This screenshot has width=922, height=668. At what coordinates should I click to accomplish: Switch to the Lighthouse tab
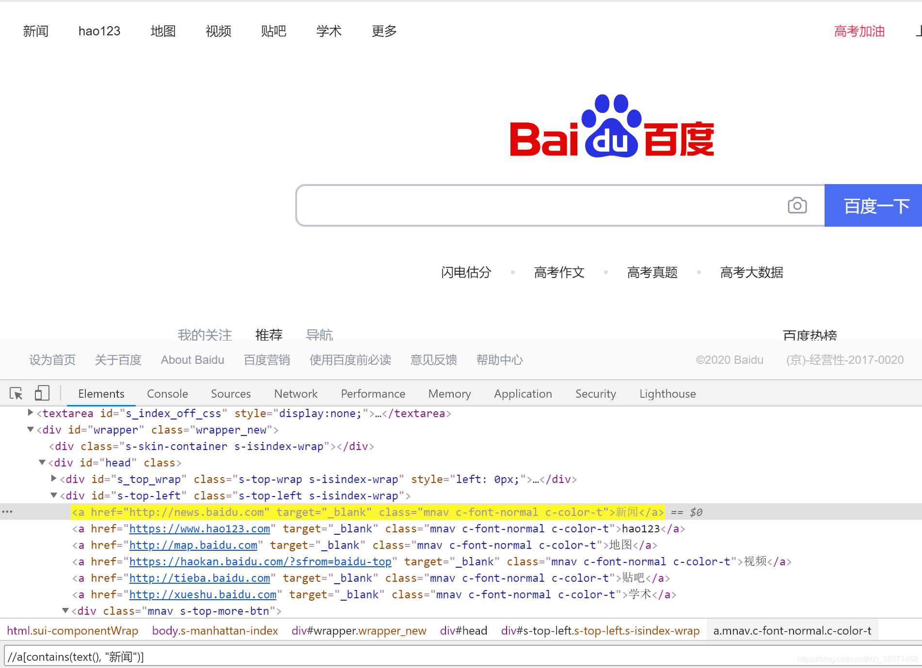[668, 393]
